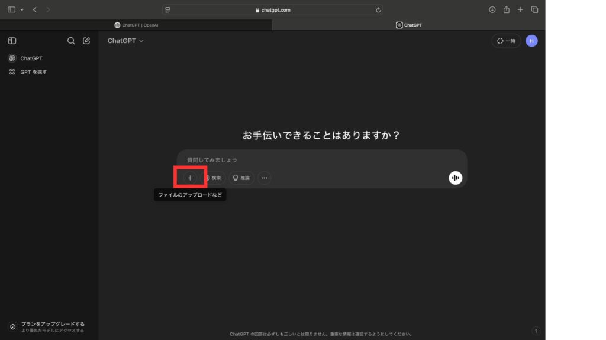Click プランをアップグレードする link

[x=53, y=324]
